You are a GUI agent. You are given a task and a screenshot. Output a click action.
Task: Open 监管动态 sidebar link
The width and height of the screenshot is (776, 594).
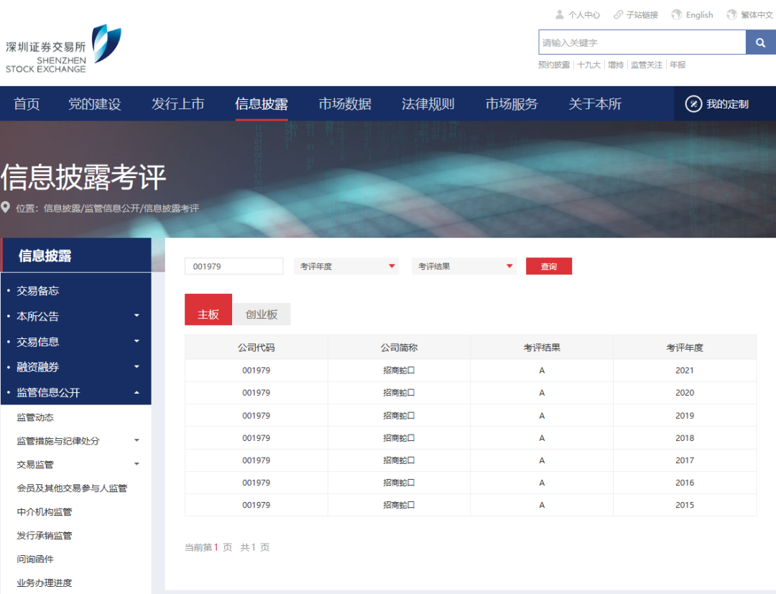pos(35,417)
